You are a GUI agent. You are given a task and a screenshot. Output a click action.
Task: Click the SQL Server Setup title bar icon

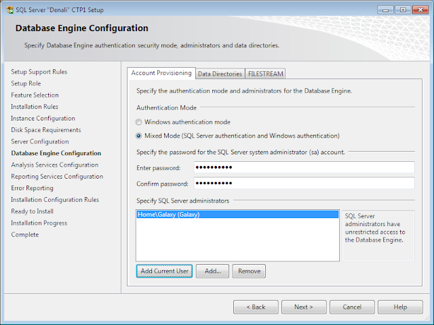9,10
